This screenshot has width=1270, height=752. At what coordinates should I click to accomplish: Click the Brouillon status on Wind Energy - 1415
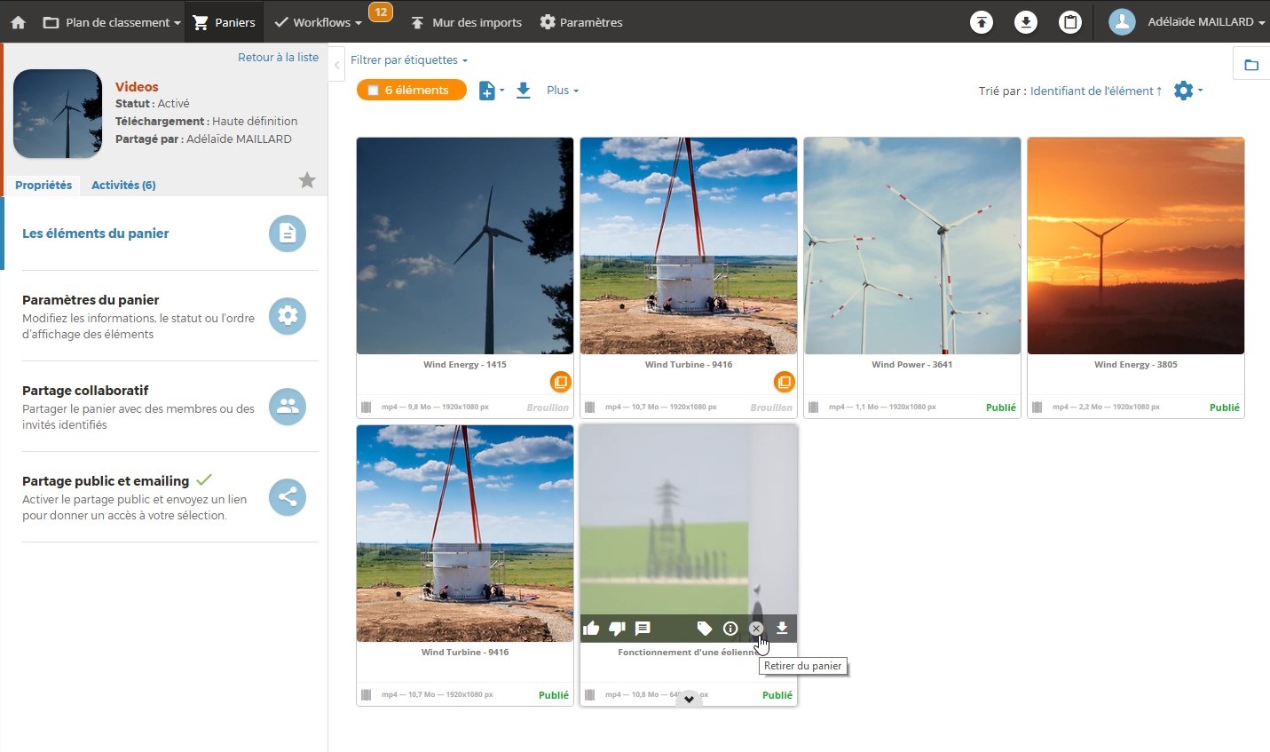pos(548,408)
